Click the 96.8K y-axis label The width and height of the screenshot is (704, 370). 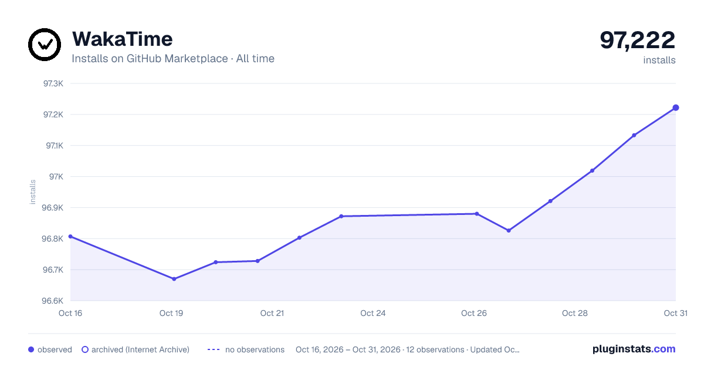53,239
